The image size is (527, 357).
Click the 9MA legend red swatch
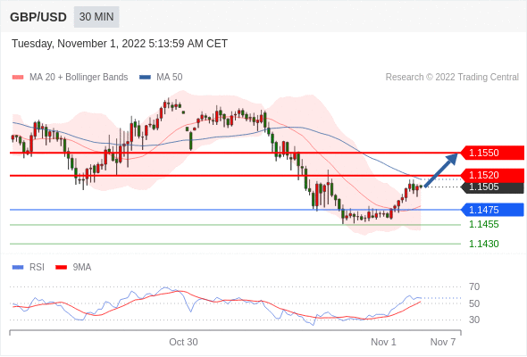61,268
